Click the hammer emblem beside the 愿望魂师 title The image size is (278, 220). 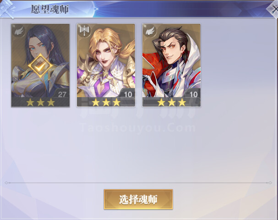click(7, 9)
